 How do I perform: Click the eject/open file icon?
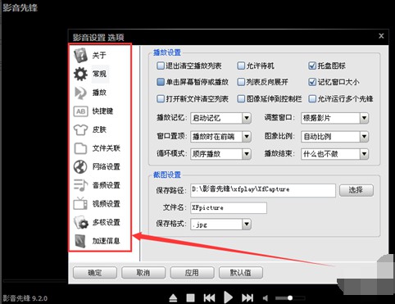173,298
